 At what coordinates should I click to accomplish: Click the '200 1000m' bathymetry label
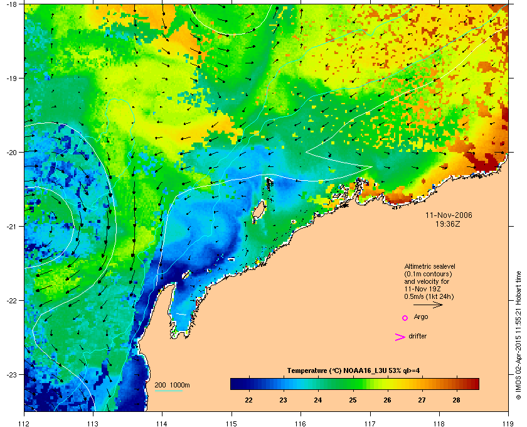(x=172, y=386)
